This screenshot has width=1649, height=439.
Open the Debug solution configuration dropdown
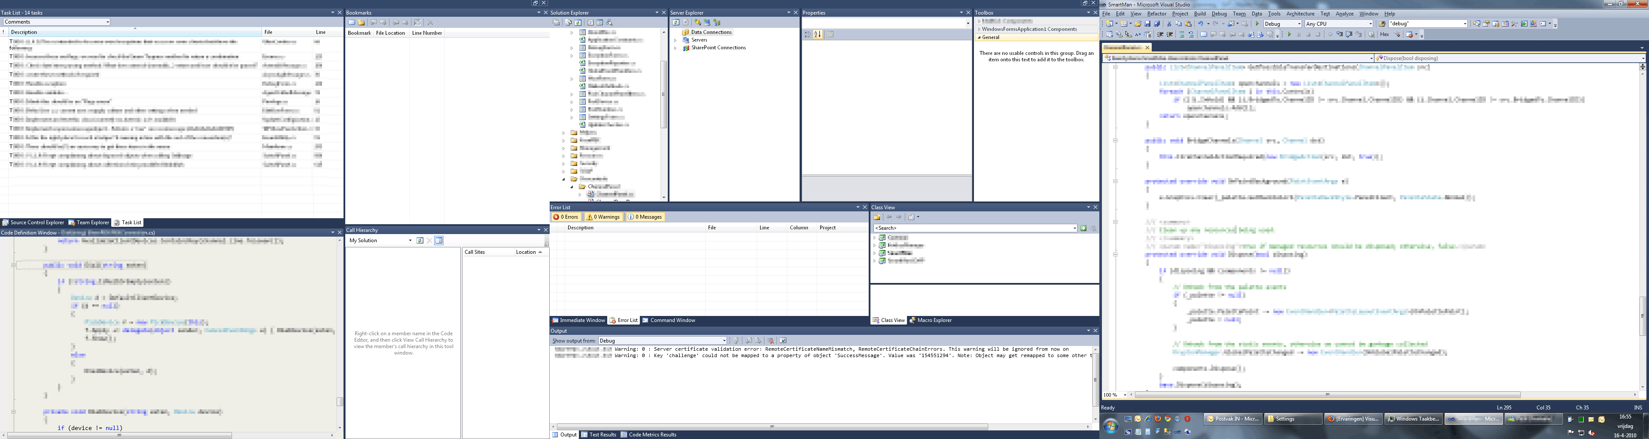[1282, 24]
